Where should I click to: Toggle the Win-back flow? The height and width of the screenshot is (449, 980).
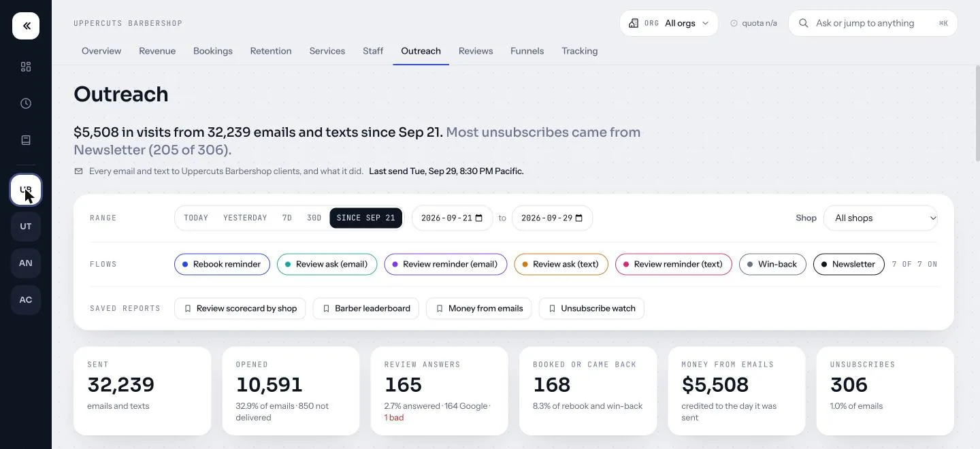[772, 264]
